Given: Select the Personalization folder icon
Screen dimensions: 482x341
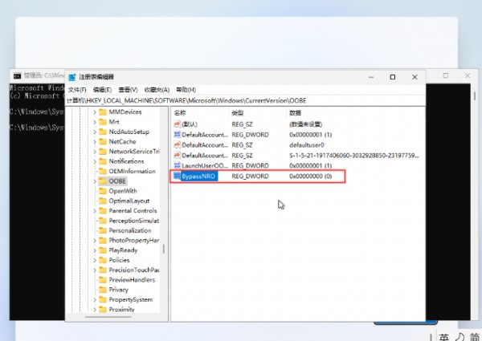Looking at the screenshot, I should [x=103, y=230].
